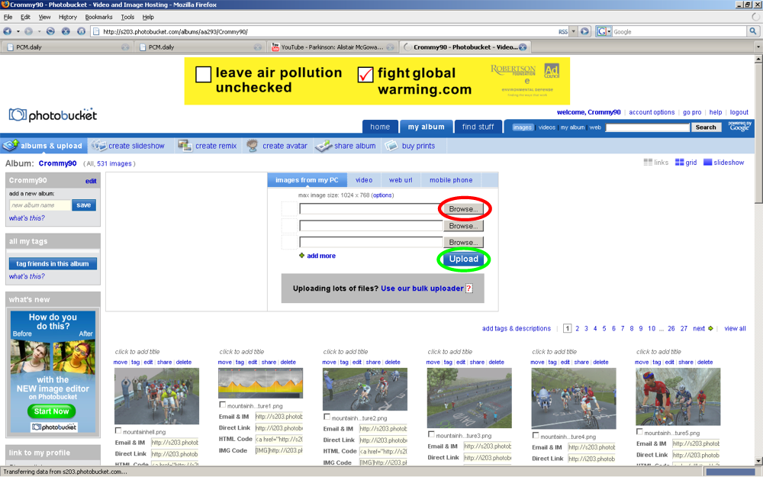This screenshot has height=477, width=763.
Task: Open the Bookmarks menu
Action: pos(98,17)
